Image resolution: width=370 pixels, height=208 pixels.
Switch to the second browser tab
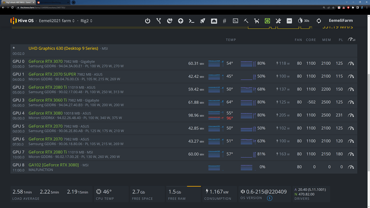click(53, 3)
